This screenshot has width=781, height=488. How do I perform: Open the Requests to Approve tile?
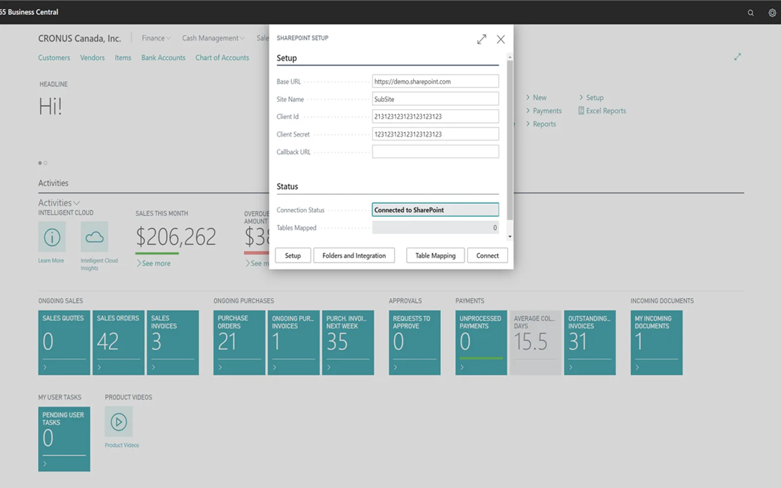coord(414,343)
